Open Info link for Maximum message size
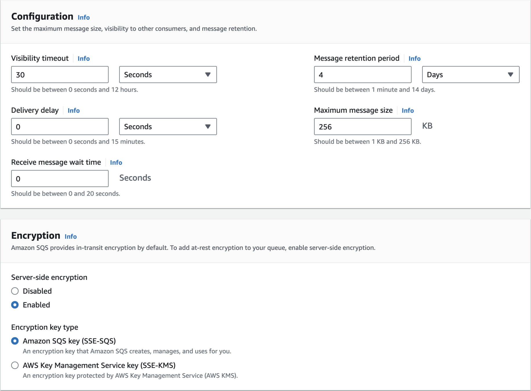Image resolution: width=531 pixels, height=391 pixels. click(x=408, y=111)
